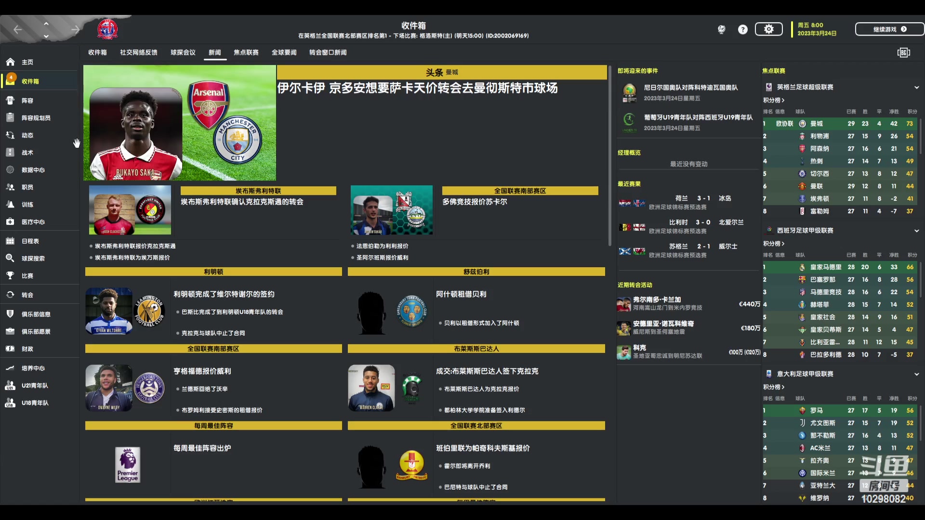
Task: Switch to the 收件箱 tab
Action: click(97, 52)
